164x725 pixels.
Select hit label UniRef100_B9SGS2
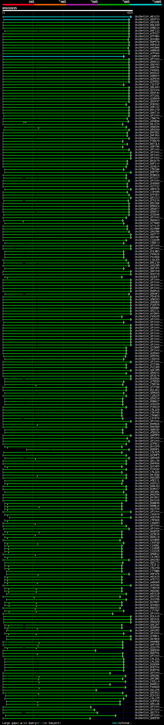[147, 73]
